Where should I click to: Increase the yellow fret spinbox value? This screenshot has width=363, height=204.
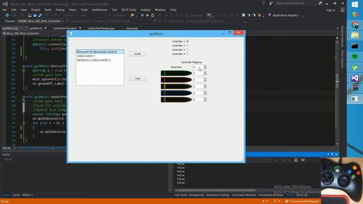coord(205,85)
